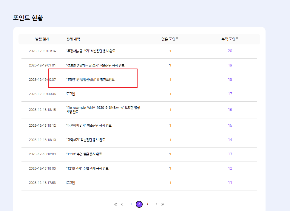Click the "1학년1반 담임선생님" 칭찬포인트 entry
The height and width of the screenshot is (211, 290).
[x=90, y=80]
